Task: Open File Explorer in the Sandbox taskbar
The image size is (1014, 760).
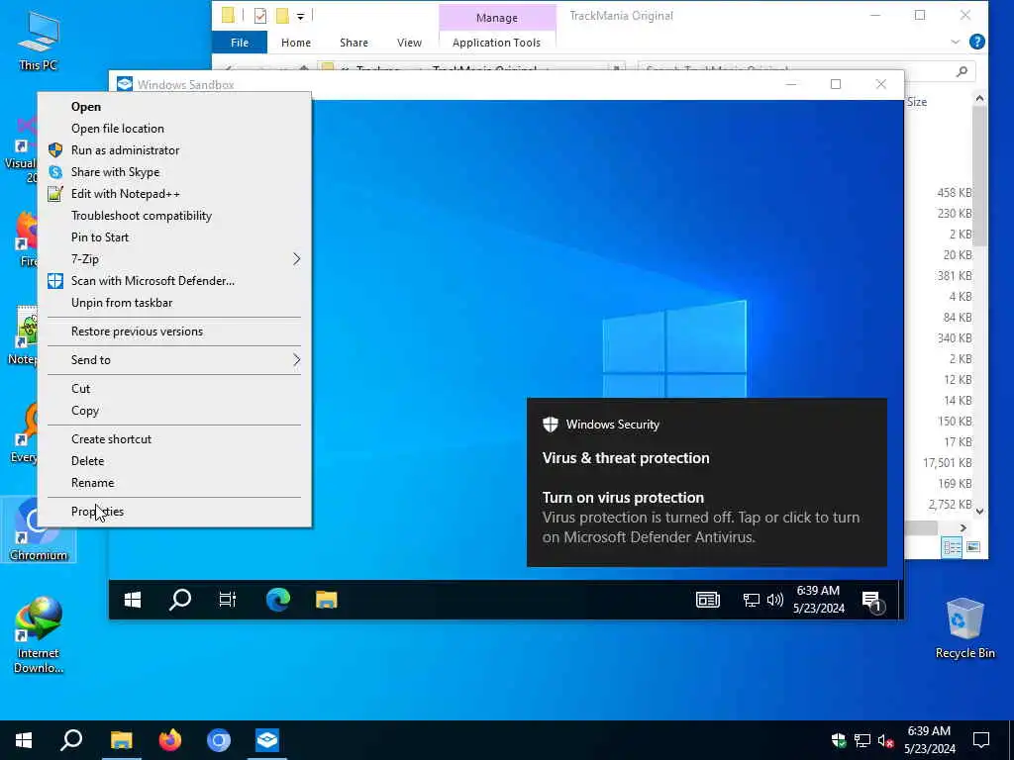Action: coord(327,601)
